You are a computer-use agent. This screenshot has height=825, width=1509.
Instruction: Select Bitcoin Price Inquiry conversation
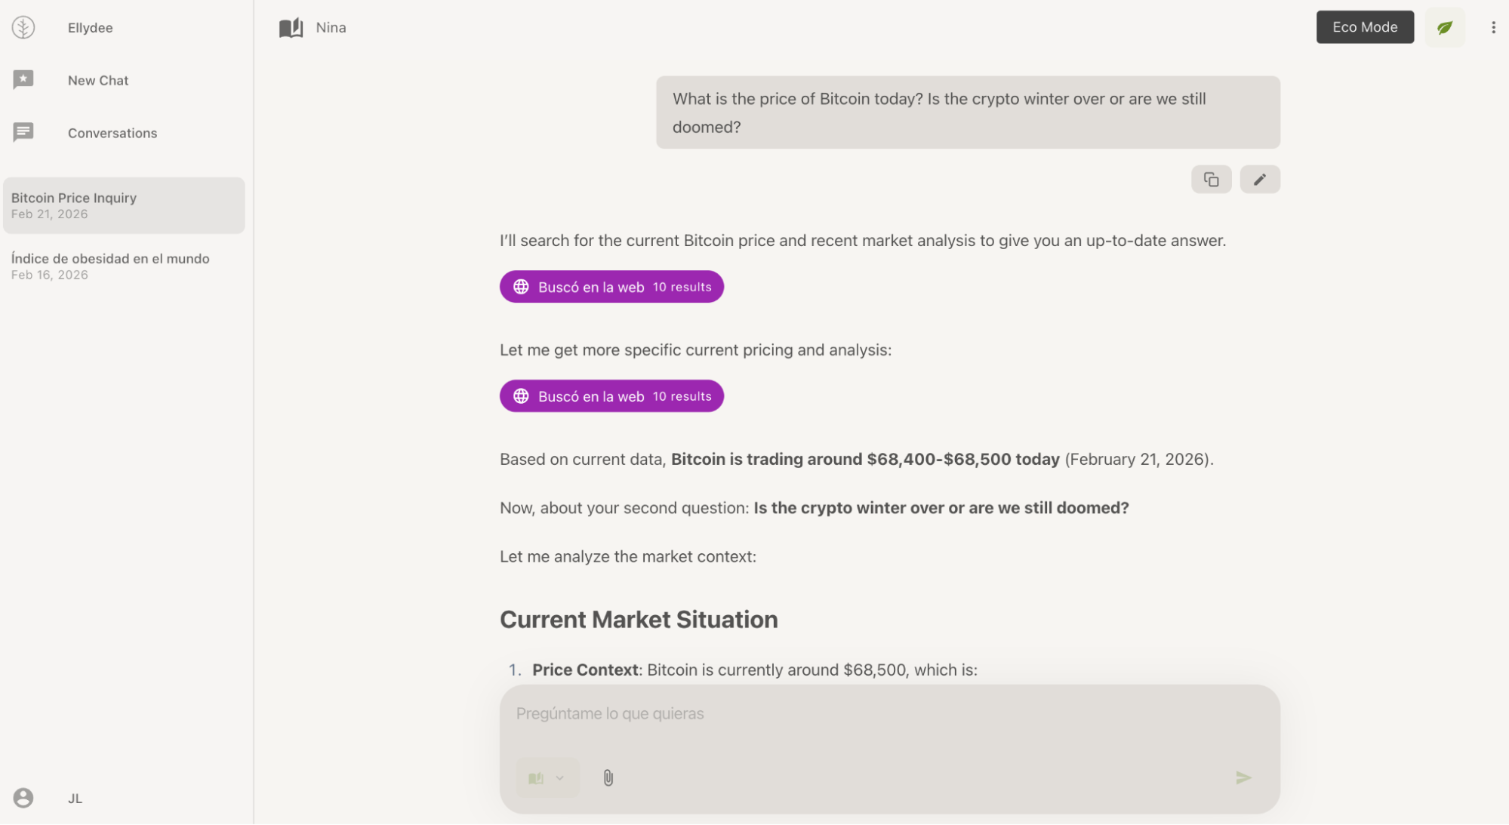coord(124,205)
